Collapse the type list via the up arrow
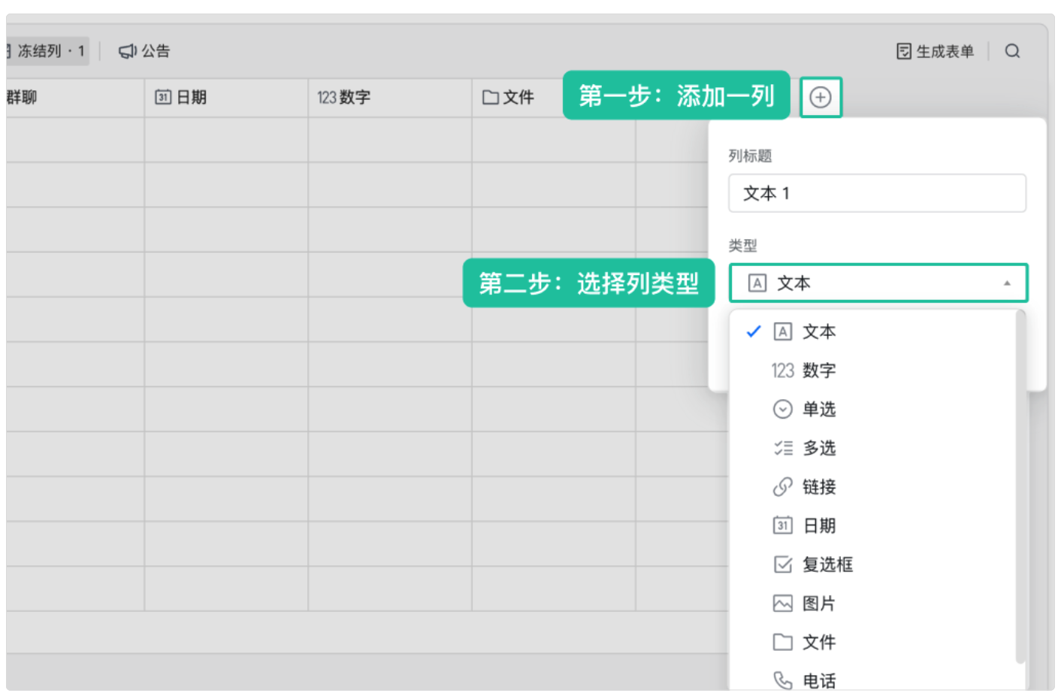The width and height of the screenshot is (1061, 699). click(x=1006, y=283)
